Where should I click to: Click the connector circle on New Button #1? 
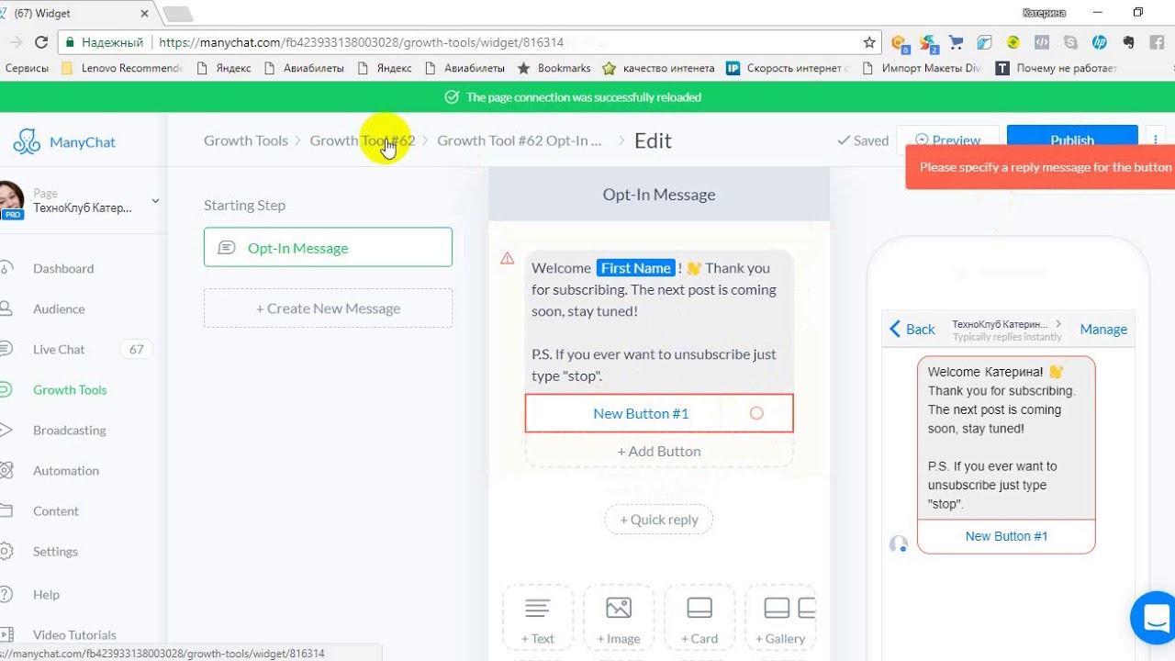tap(756, 414)
